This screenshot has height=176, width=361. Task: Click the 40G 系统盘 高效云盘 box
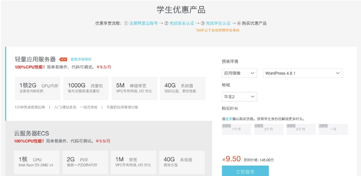click(x=182, y=162)
